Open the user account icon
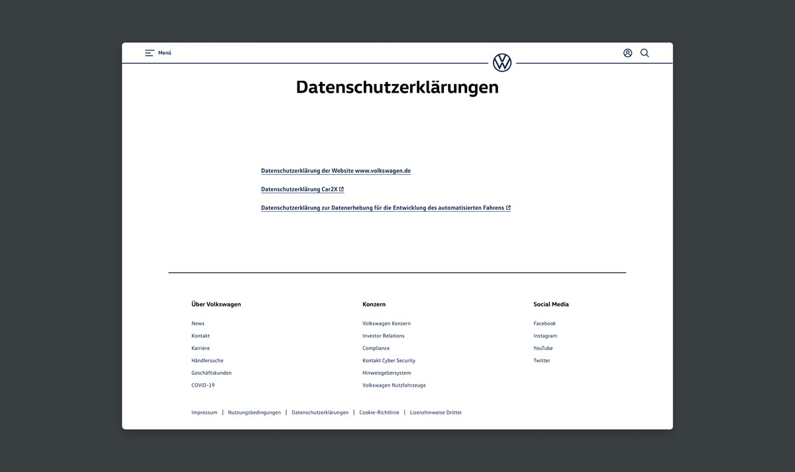795x472 pixels. coord(627,52)
